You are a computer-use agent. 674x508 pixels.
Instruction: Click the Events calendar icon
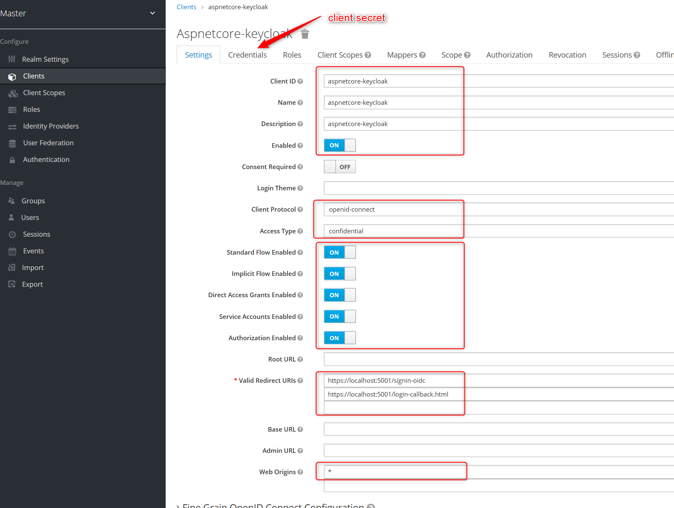[13, 251]
